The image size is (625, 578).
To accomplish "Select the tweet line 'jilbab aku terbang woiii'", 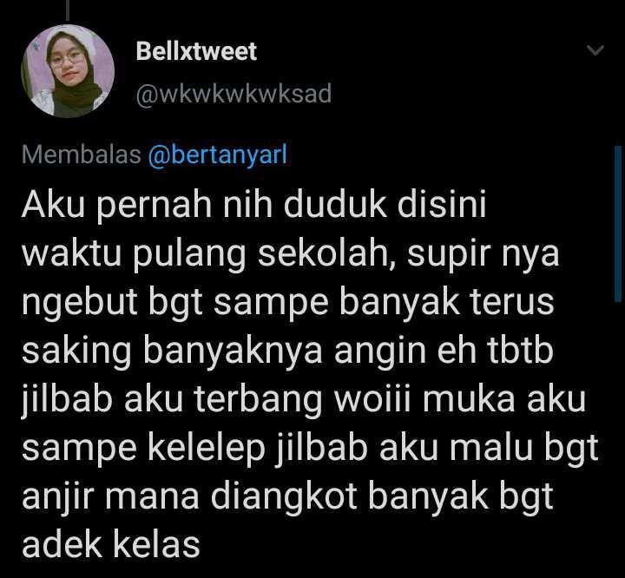I will pyautogui.click(x=304, y=400).
